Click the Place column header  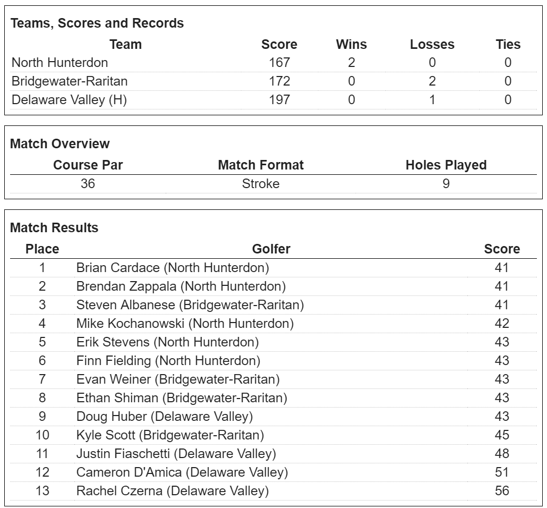tap(42, 249)
